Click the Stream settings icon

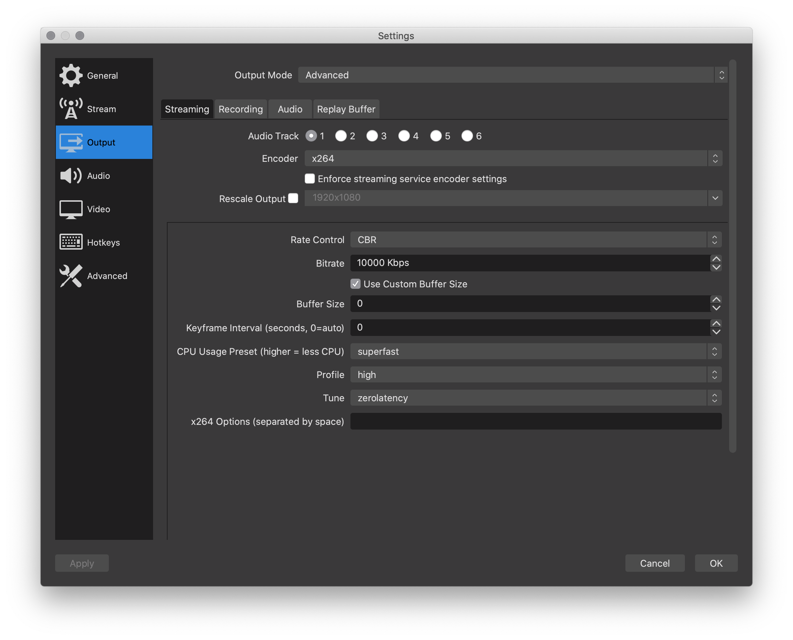click(70, 109)
